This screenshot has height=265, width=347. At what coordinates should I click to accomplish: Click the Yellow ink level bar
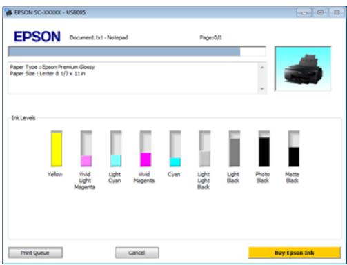(x=57, y=148)
